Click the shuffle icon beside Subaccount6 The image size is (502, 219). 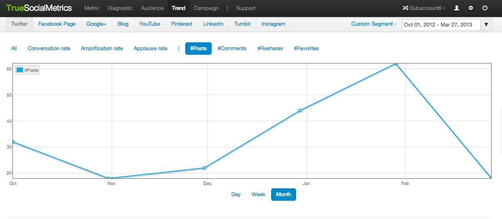tap(405, 8)
